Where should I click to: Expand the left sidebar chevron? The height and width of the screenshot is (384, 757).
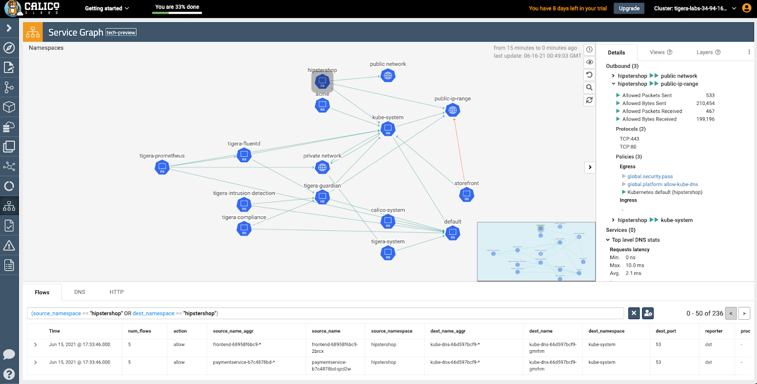[x=9, y=28]
